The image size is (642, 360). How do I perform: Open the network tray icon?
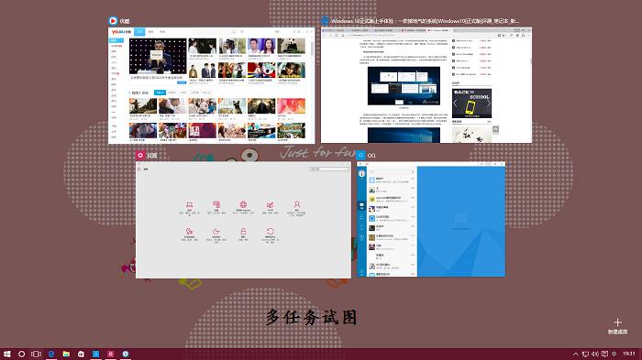[x=585, y=354]
